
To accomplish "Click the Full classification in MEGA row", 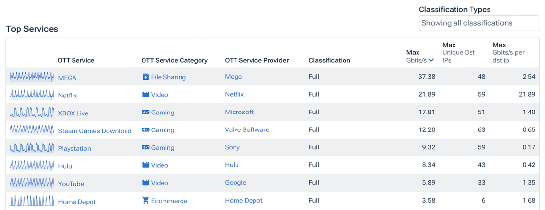I will pyautogui.click(x=314, y=77).
